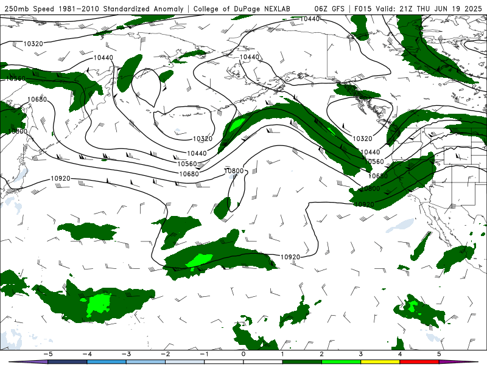This screenshot has height=365, width=487.
Task: Click the 5 label on the color scale
Action: pyautogui.click(x=439, y=354)
